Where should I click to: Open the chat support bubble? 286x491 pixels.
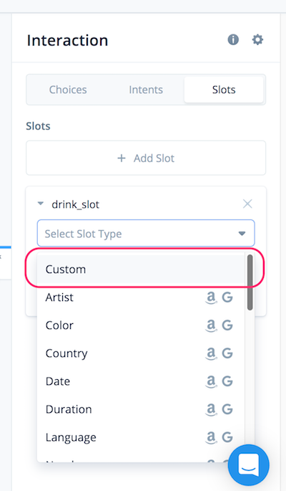coord(249,464)
